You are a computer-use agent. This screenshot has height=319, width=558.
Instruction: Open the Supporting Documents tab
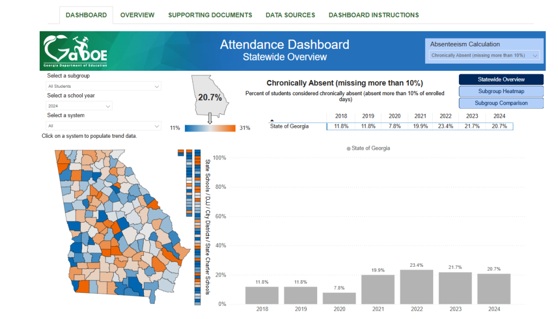210,15
